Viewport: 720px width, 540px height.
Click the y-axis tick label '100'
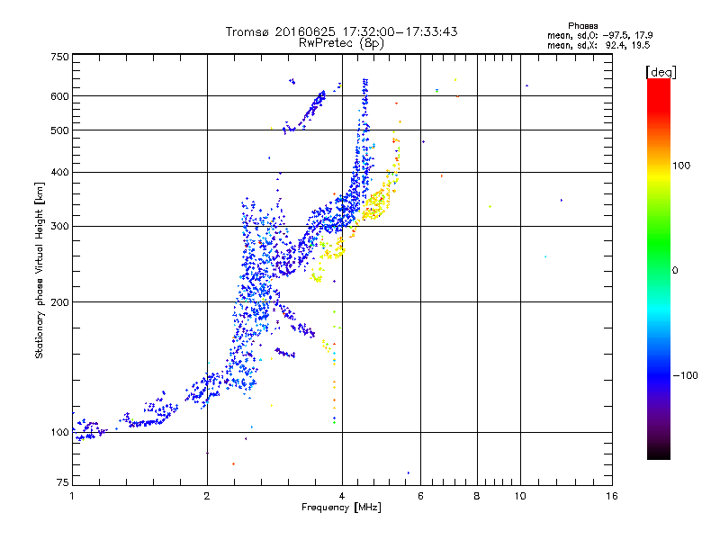click(x=59, y=432)
